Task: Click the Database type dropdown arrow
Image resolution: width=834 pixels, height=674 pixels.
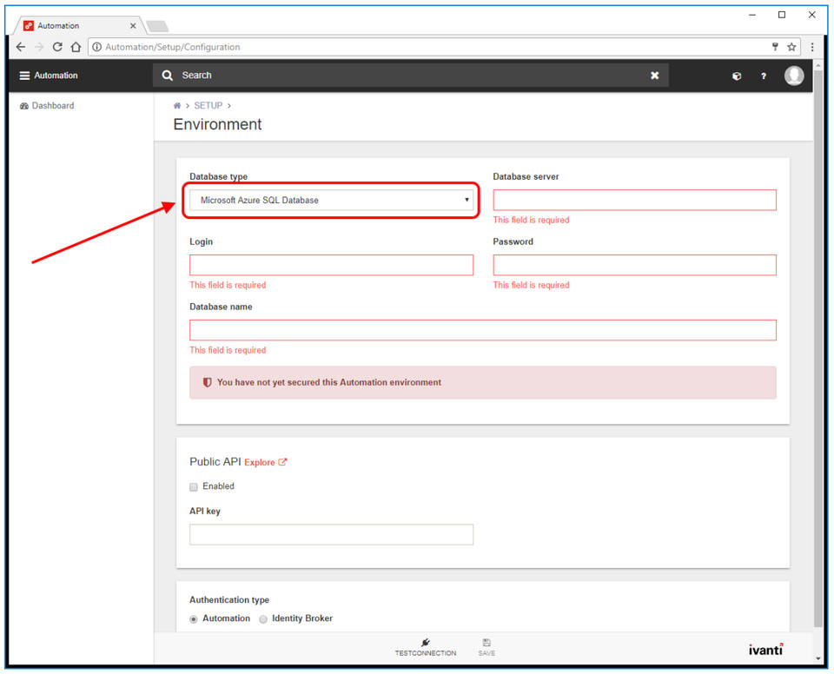Action: pyautogui.click(x=467, y=200)
